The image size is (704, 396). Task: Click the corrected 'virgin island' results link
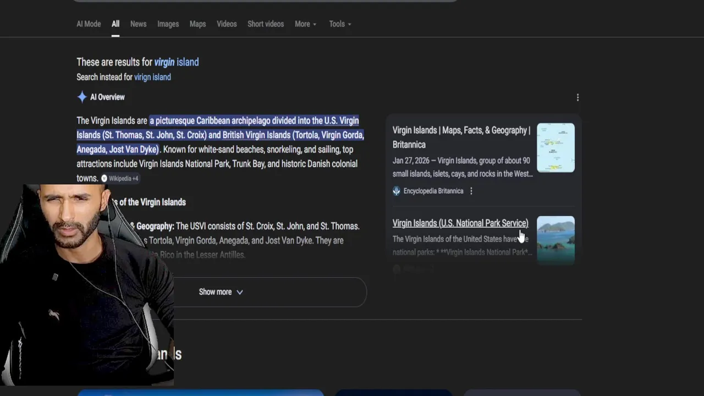pos(177,62)
